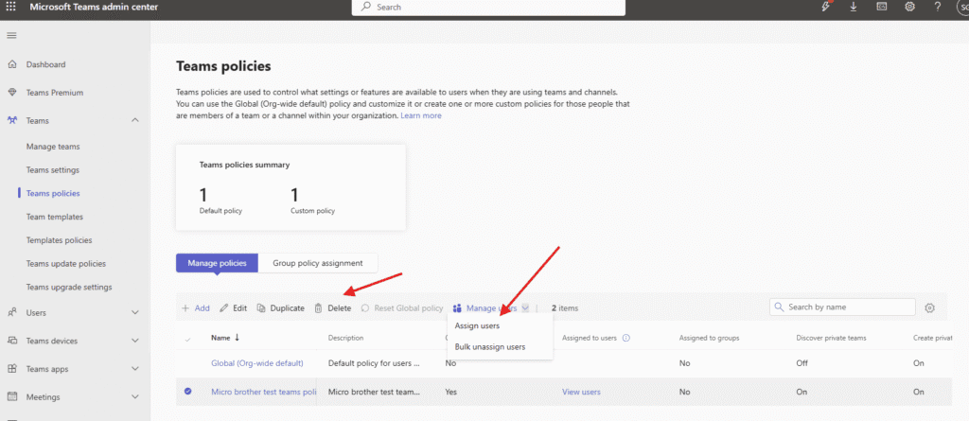The height and width of the screenshot is (421, 969).
Task: Click the View users link
Action: 581,392
